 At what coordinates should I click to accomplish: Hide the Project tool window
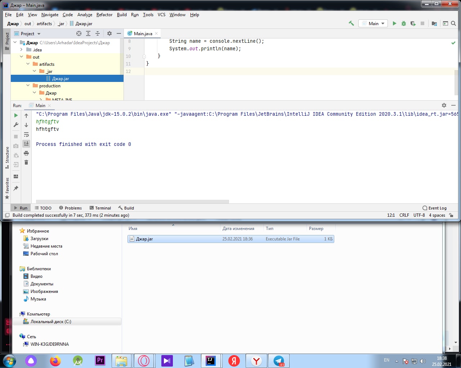[x=119, y=33]
